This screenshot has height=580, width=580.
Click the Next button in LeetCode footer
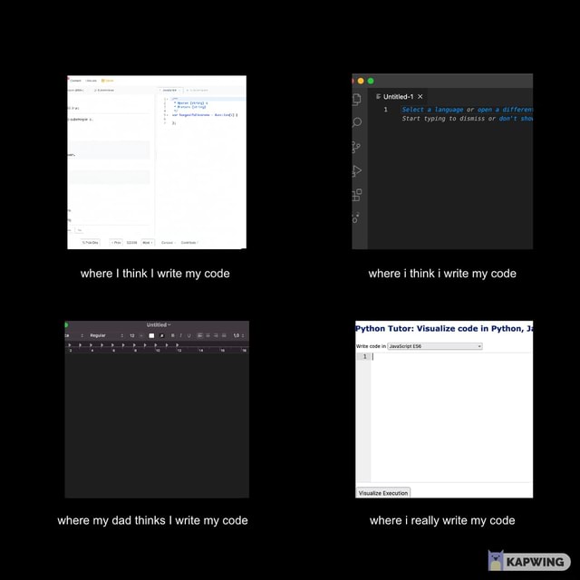click(148, 243)
